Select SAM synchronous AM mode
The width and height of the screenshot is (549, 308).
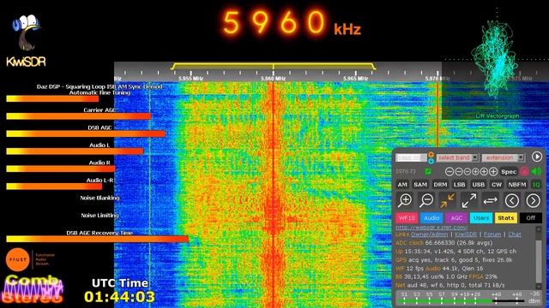click(420, 185)
